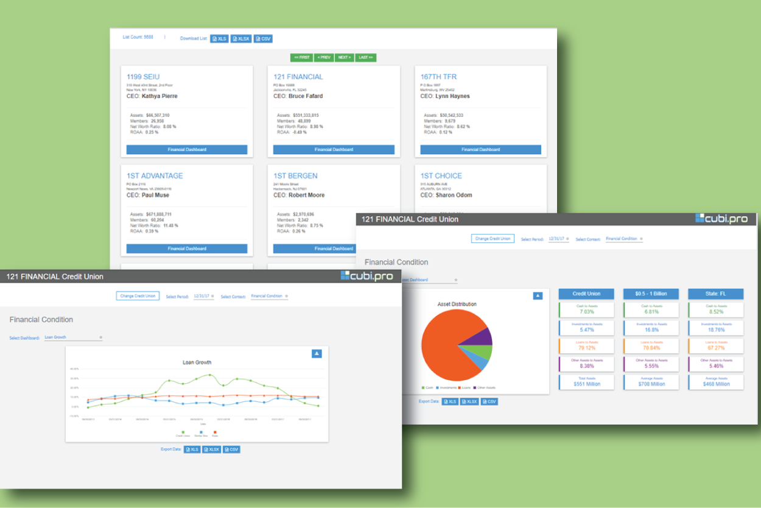The width and height of the screenshot is (761, 508).
Task: Click Change Credit Union in Asset Distribution window
Action: pos(493,239)
